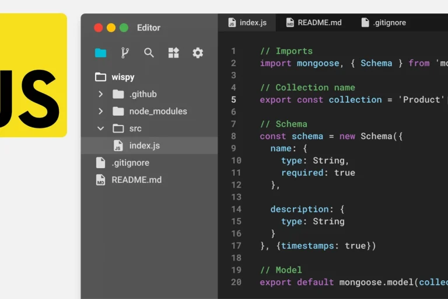The width and height of the screenshot is (448, 299).
Task: Click the wispy root folder icon
Action: pos(100,77)
